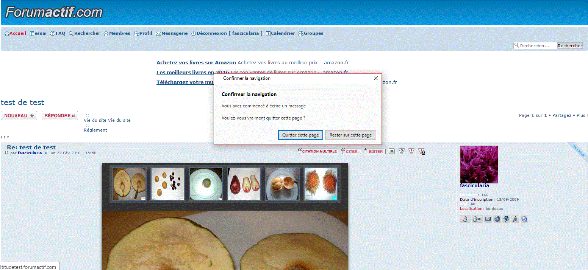Click the NOUVEAU topic button
The width and height of the screenshot is (588, 270).
pyautogui.click(x=19, y=116)
